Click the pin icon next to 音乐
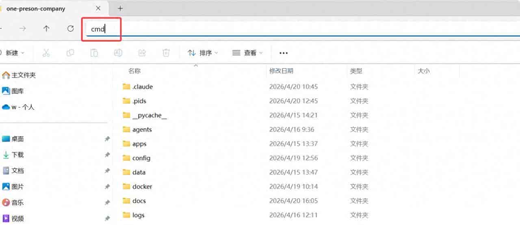The image size is (520, 225). coord(107,203)
